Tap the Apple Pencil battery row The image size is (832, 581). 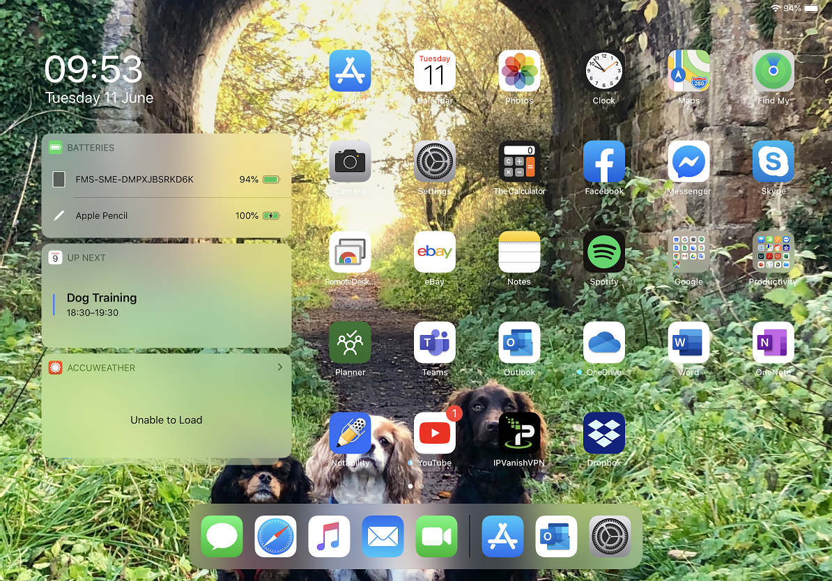(167, 215)
